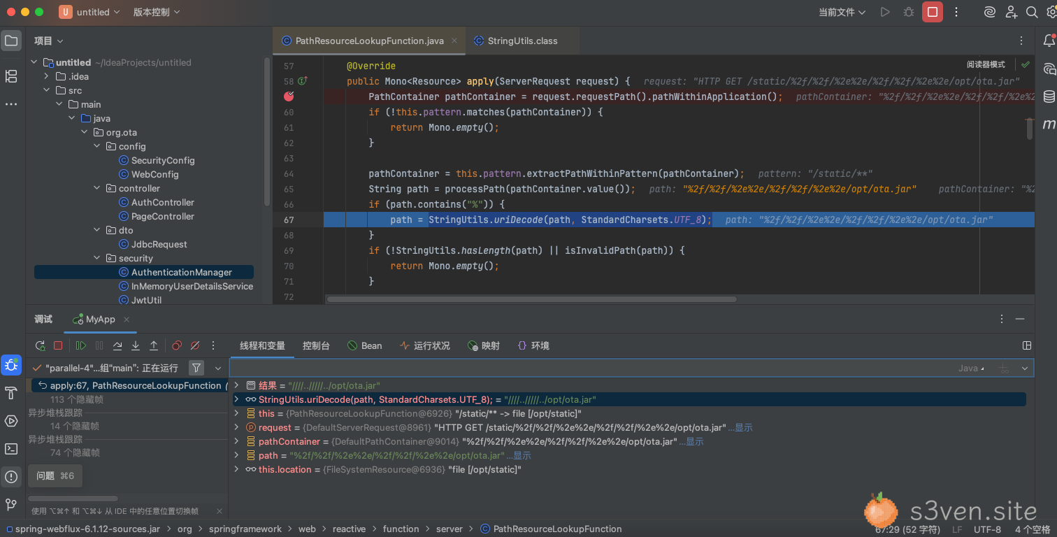Toggle thread filter funnel button

pos(196,367)
